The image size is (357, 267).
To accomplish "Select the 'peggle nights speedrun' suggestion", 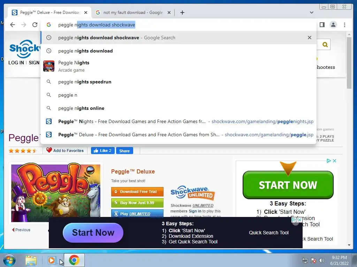I will (178, 82).
